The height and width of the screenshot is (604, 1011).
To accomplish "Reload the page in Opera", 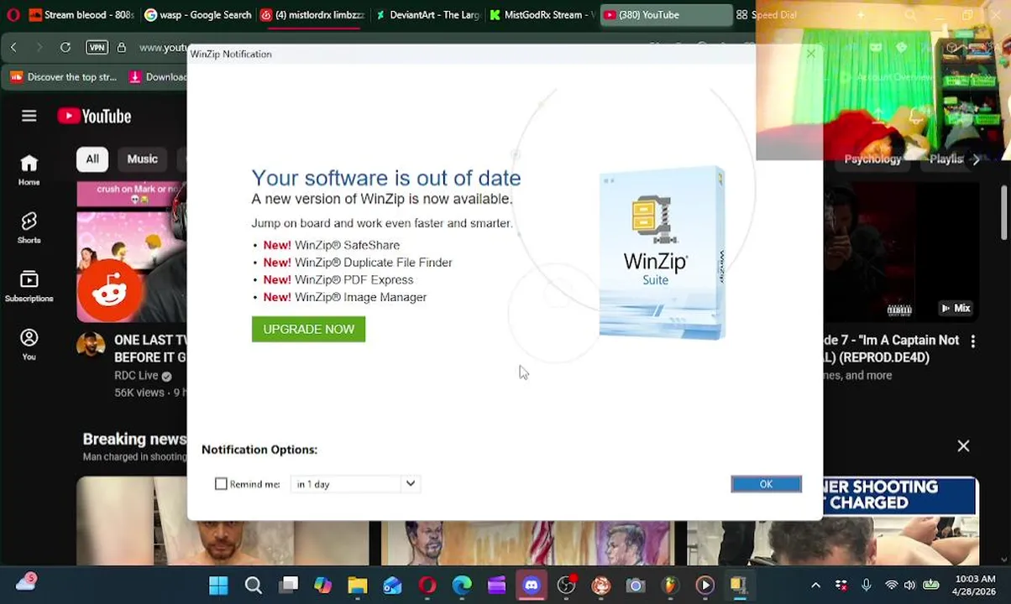I will click(65, 47).
